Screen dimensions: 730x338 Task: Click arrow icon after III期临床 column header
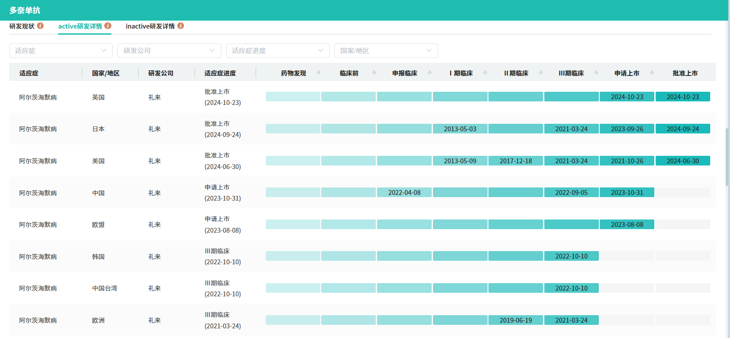click(x=596, y=73)
